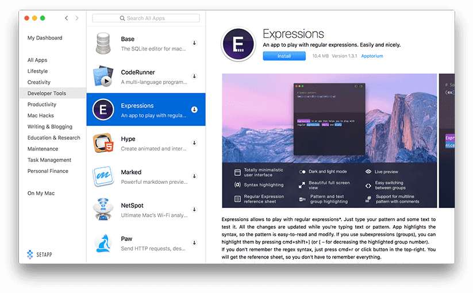473x293 pixels.
Task: Click the Base app database icon
Action: 103,44
